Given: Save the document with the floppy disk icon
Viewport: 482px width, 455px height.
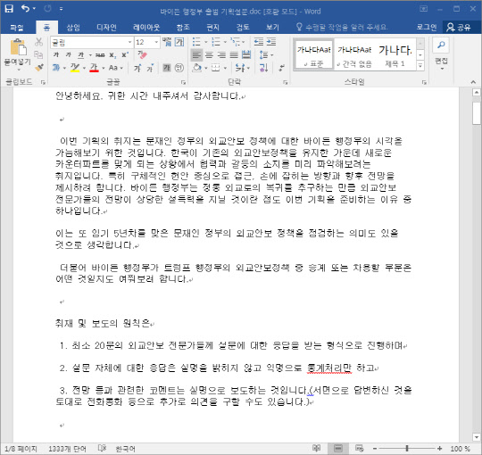Looking at the screenshot, I should tap(9, 9).
